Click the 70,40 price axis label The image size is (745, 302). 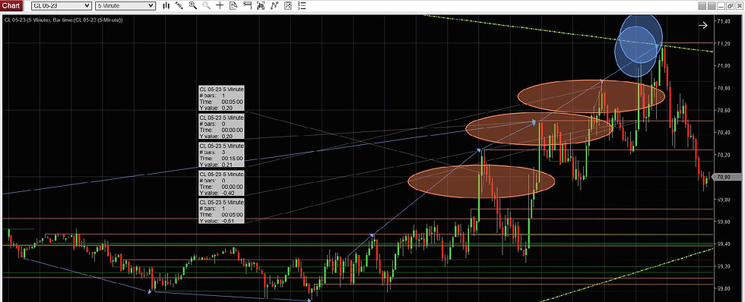click(724, 132)
